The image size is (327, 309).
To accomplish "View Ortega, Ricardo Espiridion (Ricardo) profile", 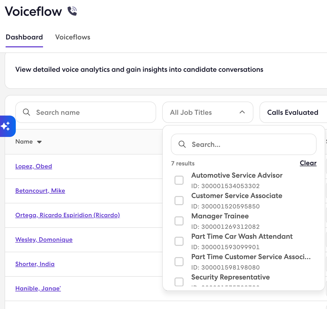I will pyautogui.click(x=67, y=215).
